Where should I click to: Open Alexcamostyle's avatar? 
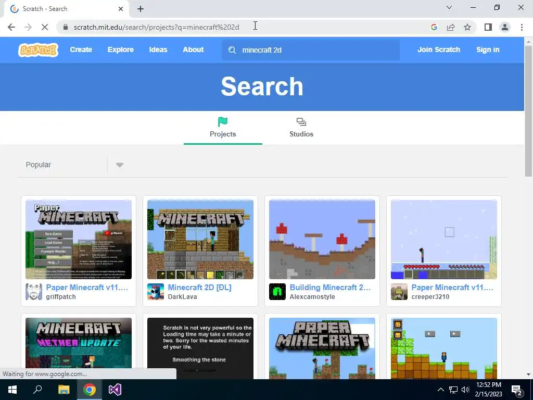point(277,292)
